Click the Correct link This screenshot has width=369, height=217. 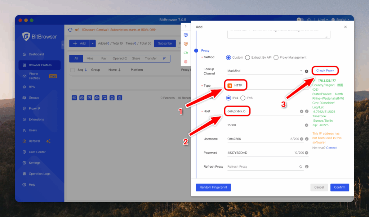click(x=332, y=148)
